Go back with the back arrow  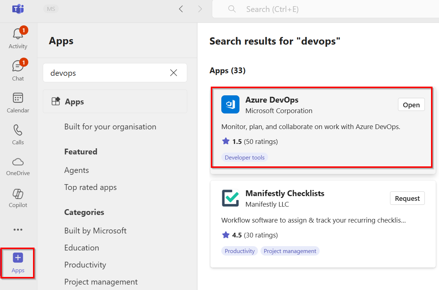point(181,9)
